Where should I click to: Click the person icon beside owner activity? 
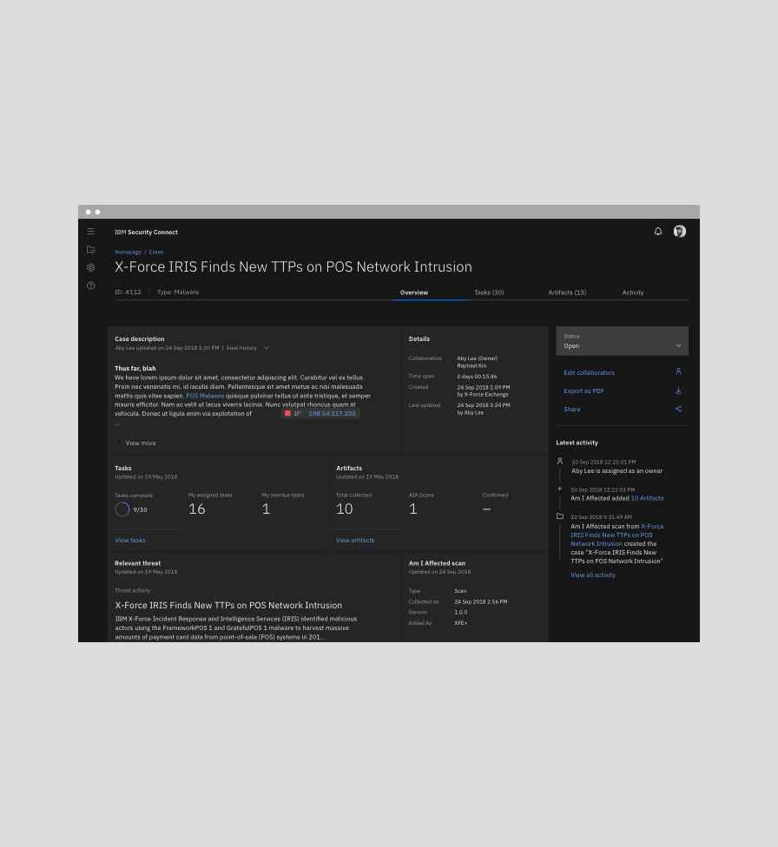click(560, 461)
